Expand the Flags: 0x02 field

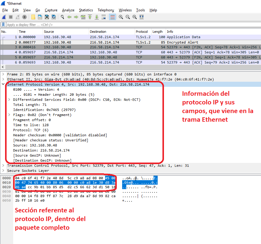click(9, 115)
